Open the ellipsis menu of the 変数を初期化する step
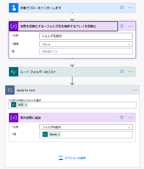The width and height of the screenshot is (144, 169). (131, 26)
